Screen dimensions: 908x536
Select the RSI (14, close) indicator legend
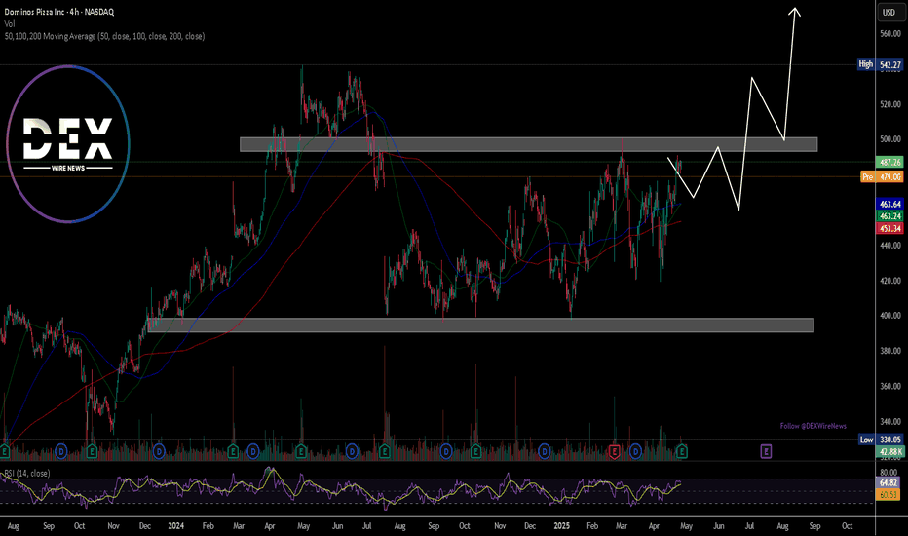pos(27,473)
